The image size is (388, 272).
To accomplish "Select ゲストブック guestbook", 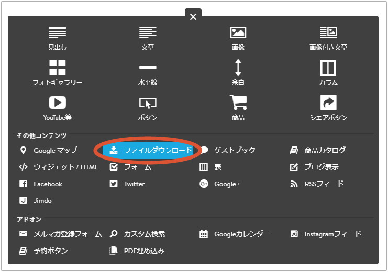I will coord(228,150).
